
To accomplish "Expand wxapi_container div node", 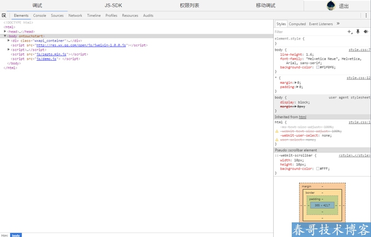I will pos(8,41).
